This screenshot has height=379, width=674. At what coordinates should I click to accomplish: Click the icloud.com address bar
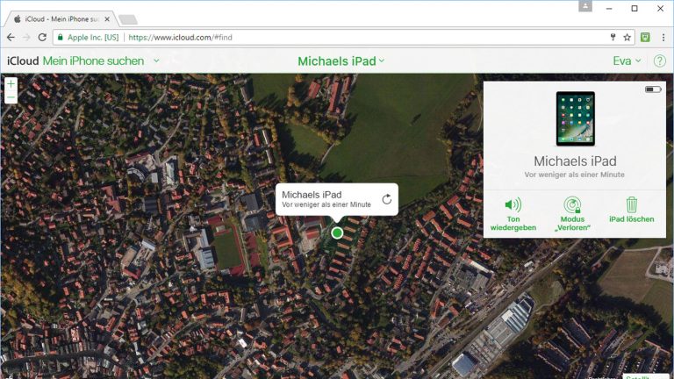pos(351,38)
